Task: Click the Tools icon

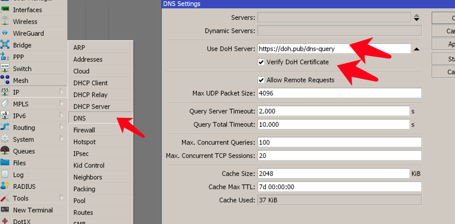Action: 5,198
